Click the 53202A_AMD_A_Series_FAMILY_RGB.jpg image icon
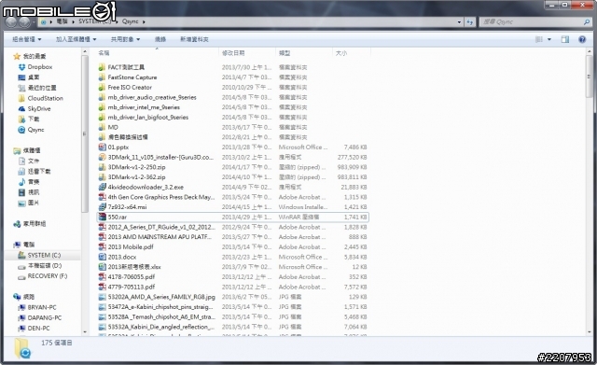This screenshot has width=597, height=365. [x=102, y=297]
